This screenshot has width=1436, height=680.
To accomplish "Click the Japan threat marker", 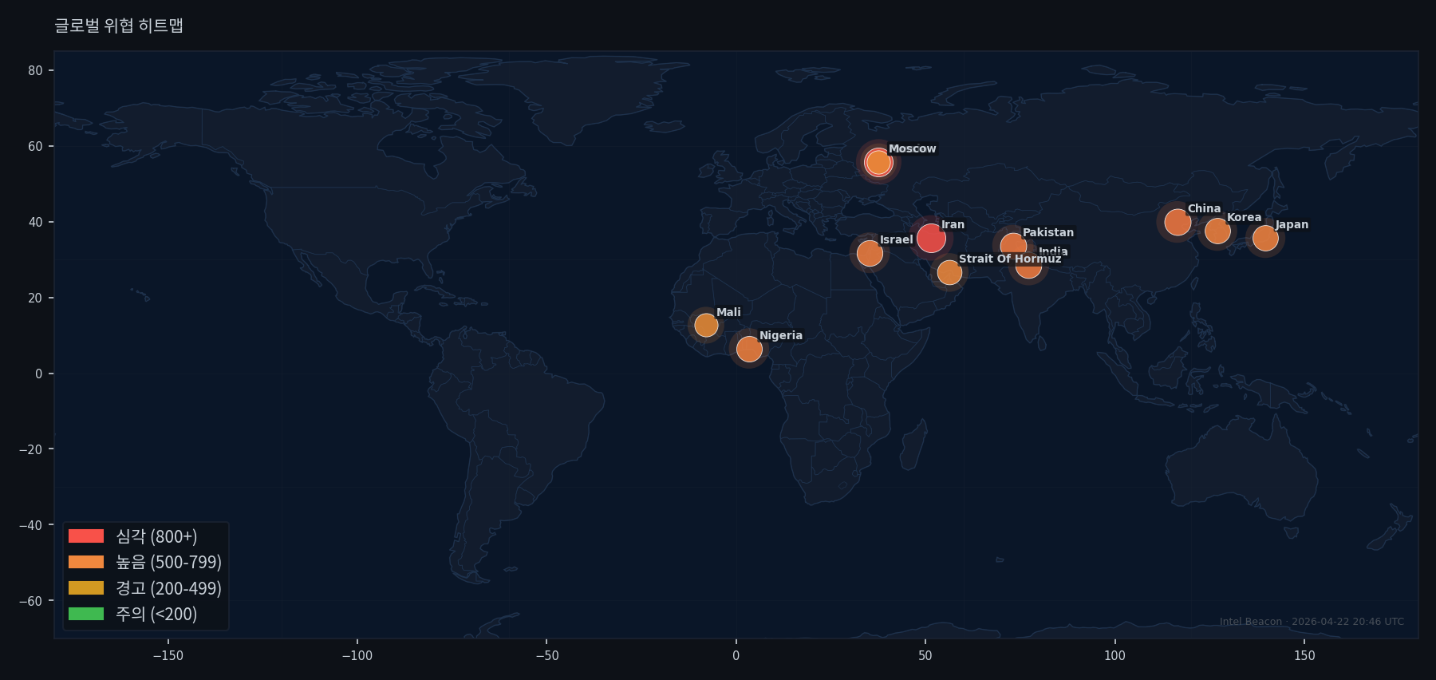I will pos(1265,238).
